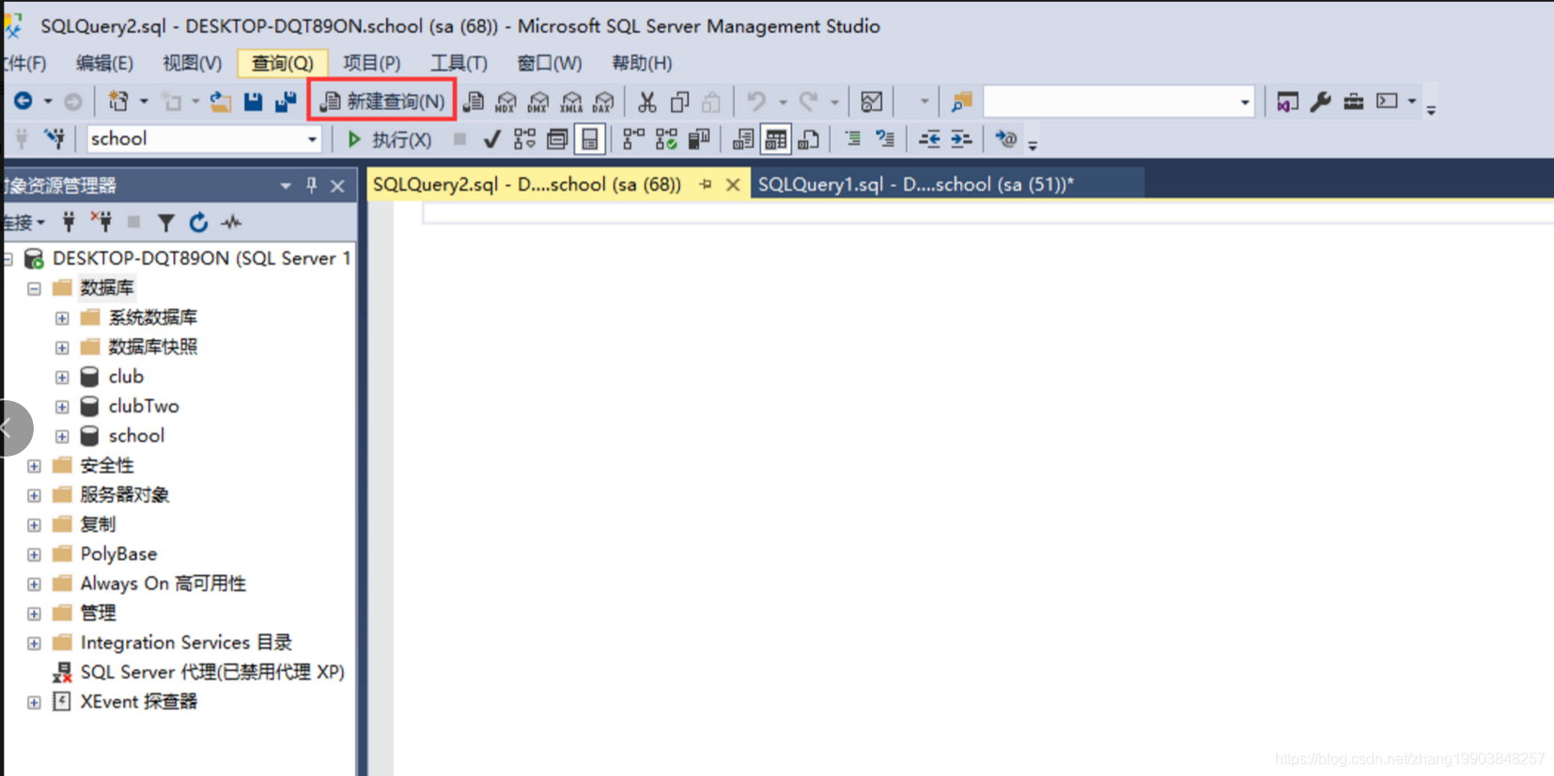This screenshot has height=776, width=1554.
Task: Click Object Explorer connect plug icon
Action: click(x=69, y=223)
